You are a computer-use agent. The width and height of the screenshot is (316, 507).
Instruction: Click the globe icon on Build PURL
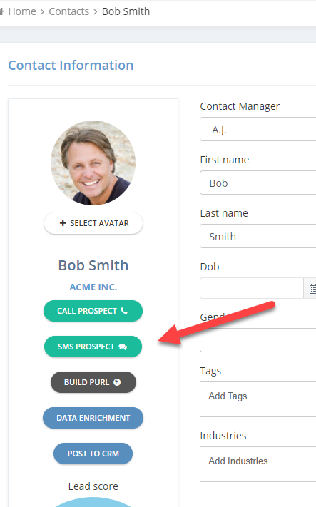tap(117, 382)
